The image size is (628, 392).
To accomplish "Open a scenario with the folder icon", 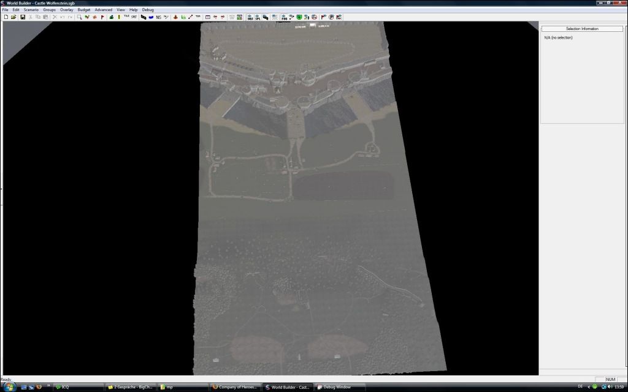I will tap(13, 17).
